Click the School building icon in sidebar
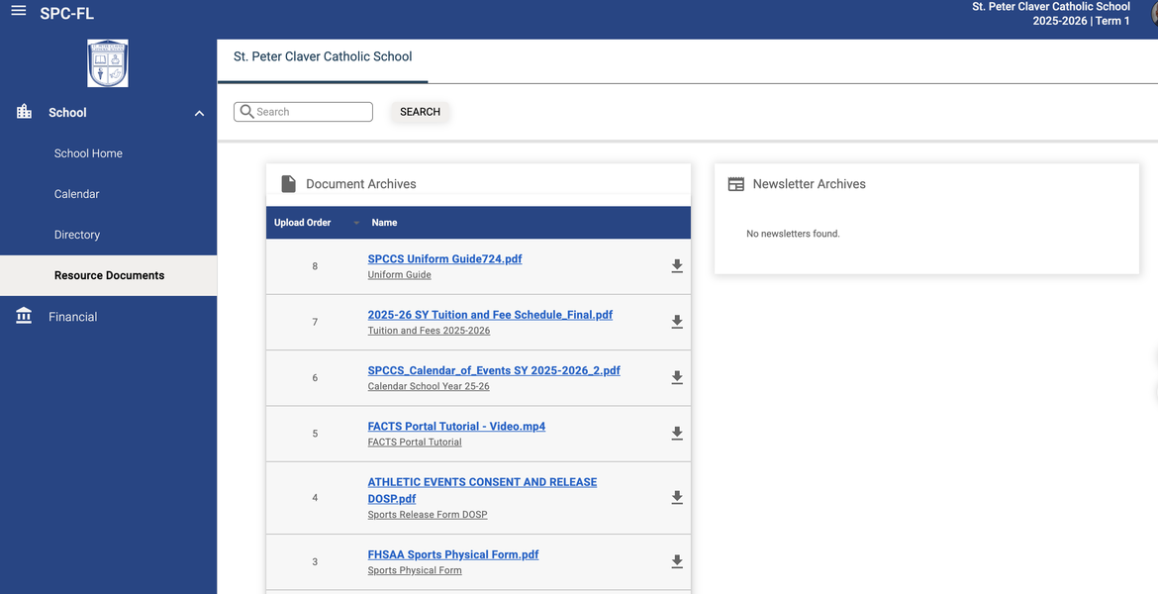Screen dimensions: 1158x594 pyautogui.click(x=25, y=112)
